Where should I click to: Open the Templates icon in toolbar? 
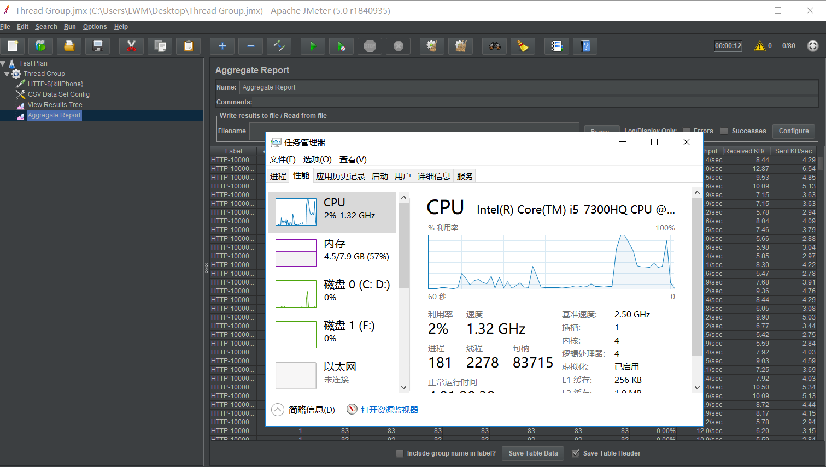coord(41,46)
